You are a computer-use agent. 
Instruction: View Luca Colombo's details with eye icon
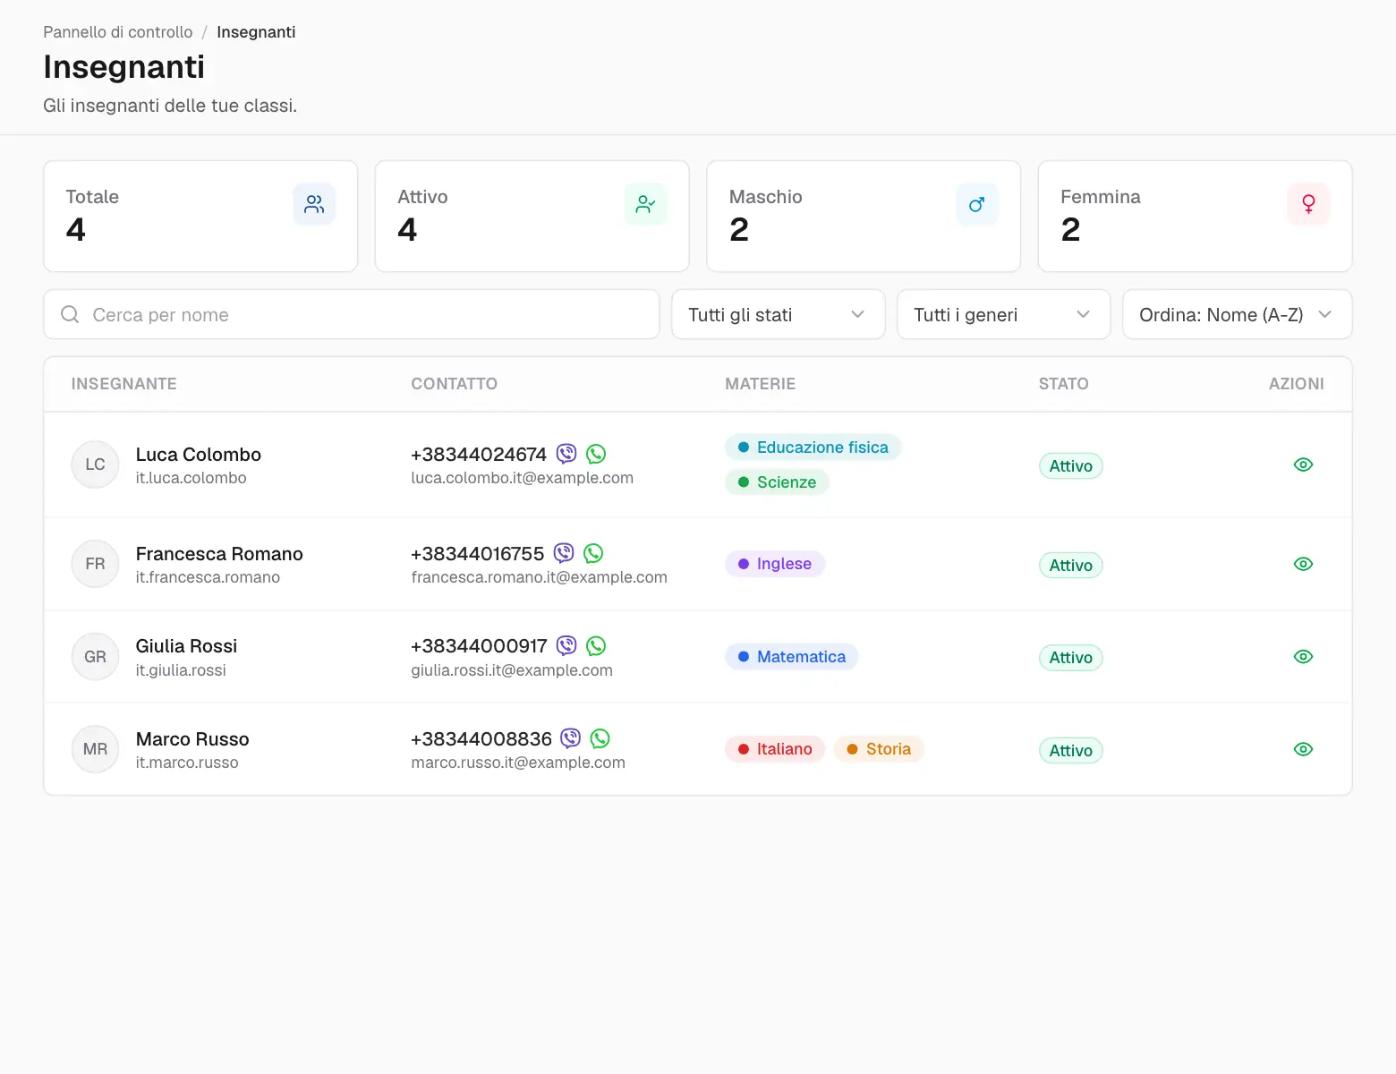(x=1303, y=465)
